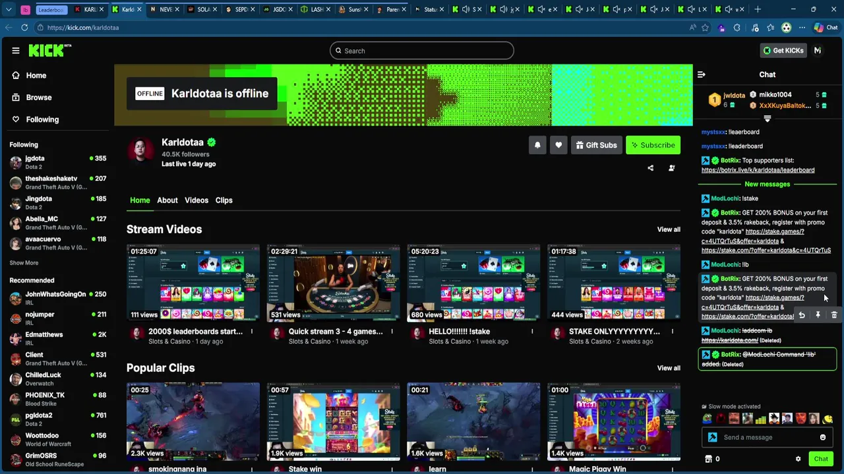Screen dimensions: 844x474
Task: Open the HELLO!!!!!!! !stake video thumbnail
Action: [473, 283]
